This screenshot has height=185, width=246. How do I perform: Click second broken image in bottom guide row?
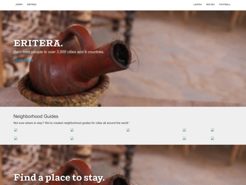72,138
